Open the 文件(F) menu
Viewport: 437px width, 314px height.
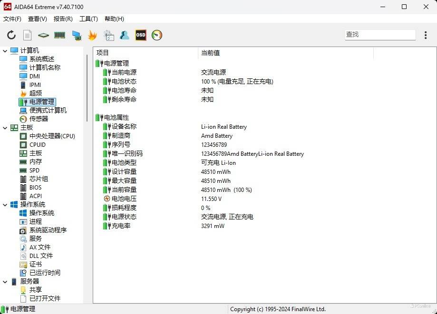point(12,19)
